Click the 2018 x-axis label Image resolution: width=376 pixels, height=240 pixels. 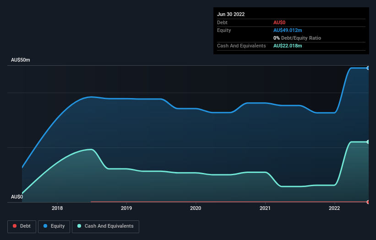57,208
